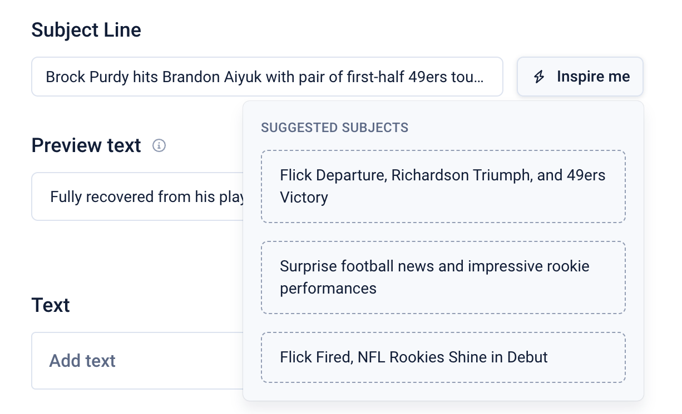682x414 pixels.
Task: Select the "Flick Departure, Richardson Triumph" suggested subject
Action: (443, 186)
